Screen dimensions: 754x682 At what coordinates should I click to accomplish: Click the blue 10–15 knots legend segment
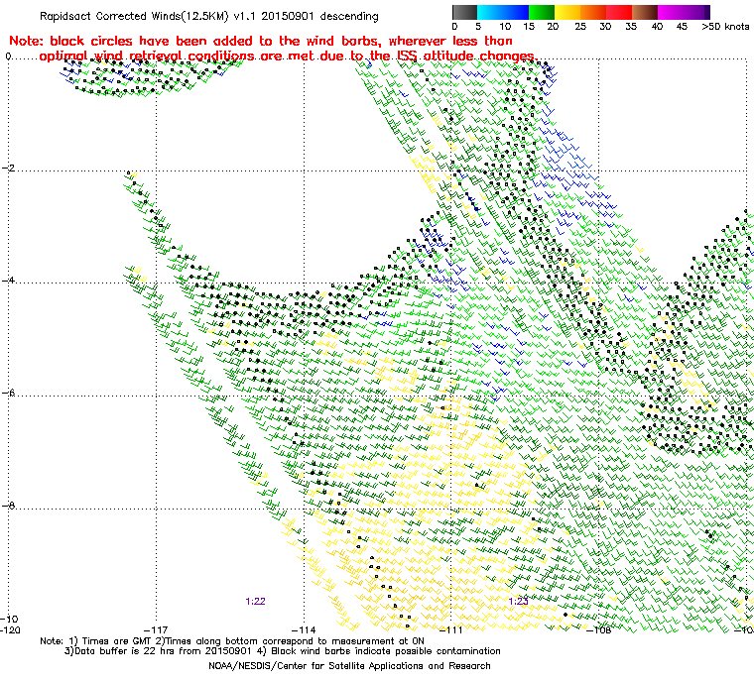tap(516, 12)
